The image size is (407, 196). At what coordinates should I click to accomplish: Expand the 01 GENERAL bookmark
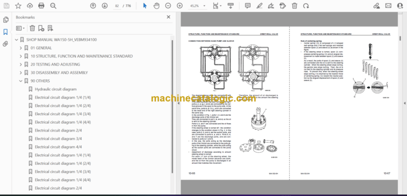pyautogui.click(x=21, y=48)
